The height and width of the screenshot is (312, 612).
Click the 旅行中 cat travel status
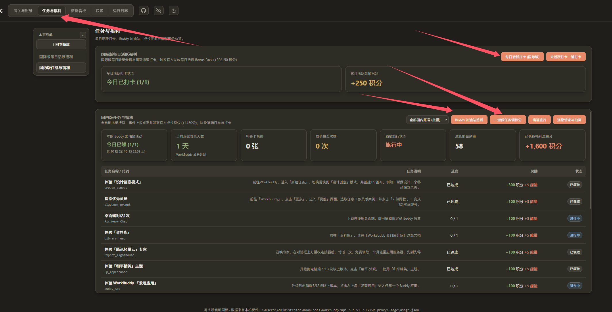pyautogui.click(x=394, y=145)
